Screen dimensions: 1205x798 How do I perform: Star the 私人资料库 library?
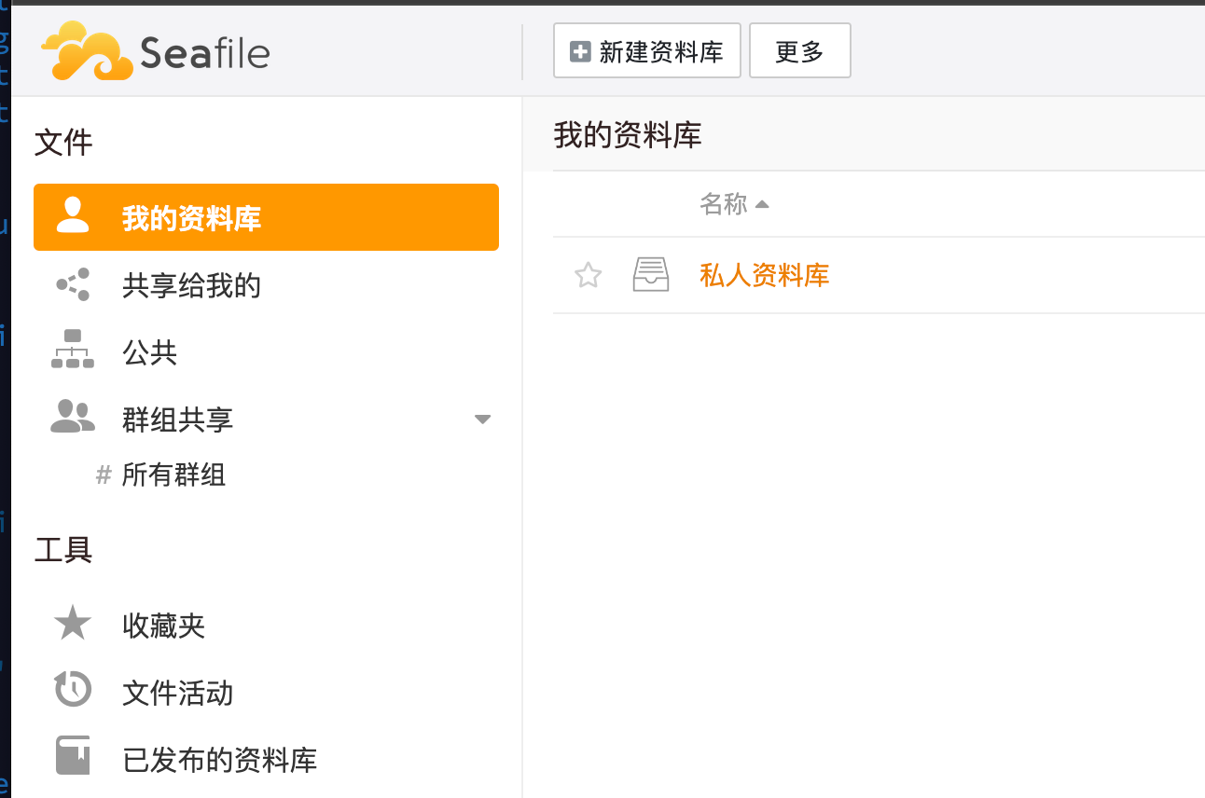pyautogui.click(x=588, y=275)
